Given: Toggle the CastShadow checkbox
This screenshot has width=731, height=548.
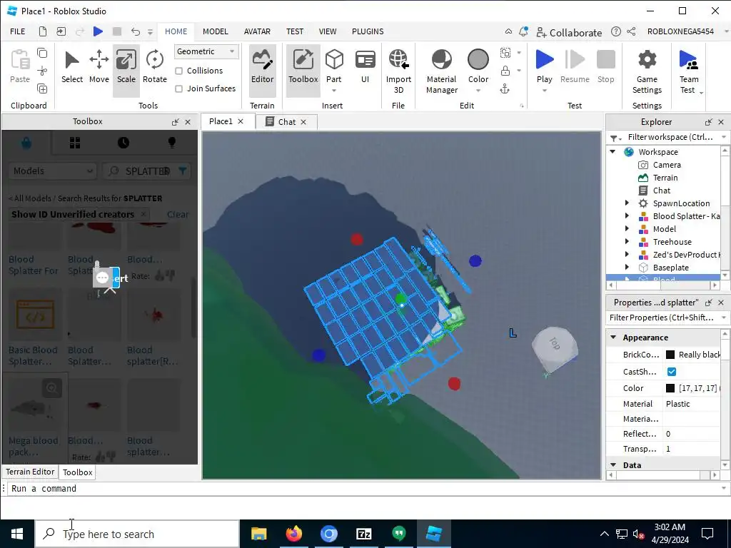Looking at the screenshot, I should (x=672, y=371).
